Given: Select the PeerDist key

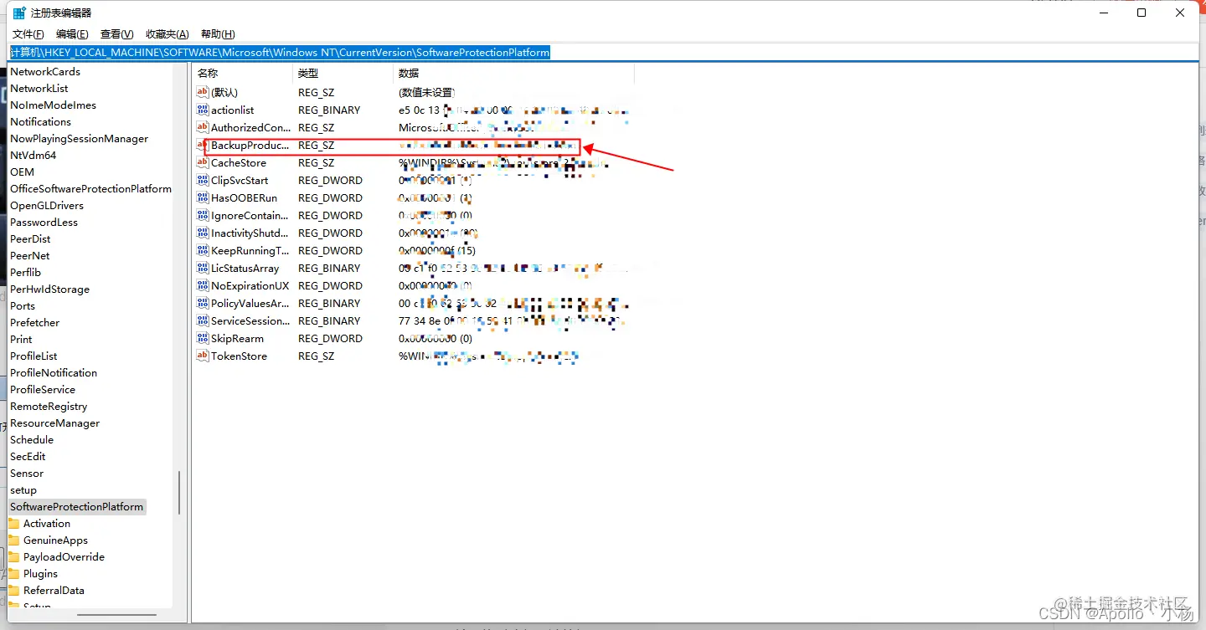Looking at the screenshot, I should point(30,238).
